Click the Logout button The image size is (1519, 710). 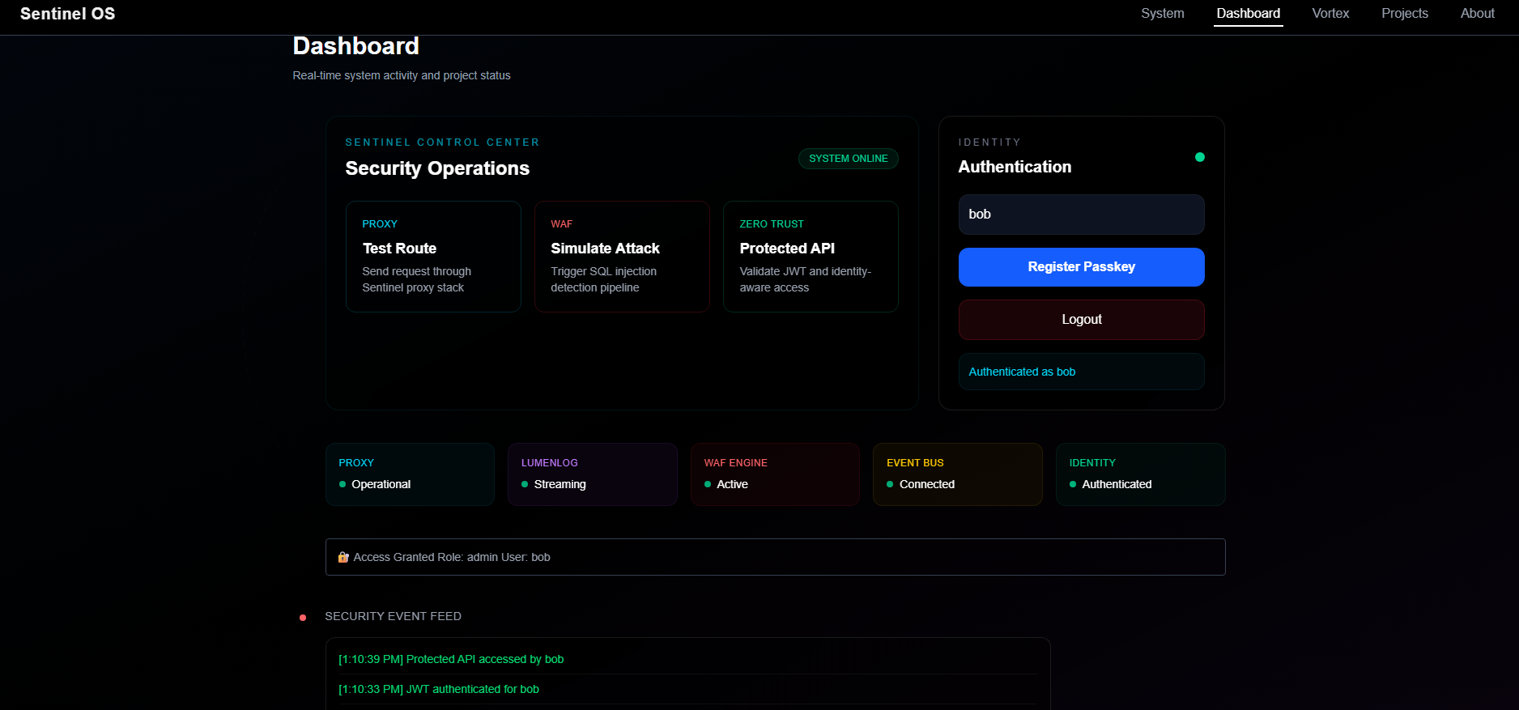[1081, 320]
